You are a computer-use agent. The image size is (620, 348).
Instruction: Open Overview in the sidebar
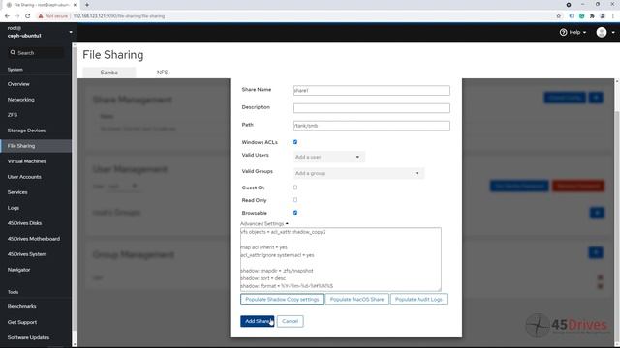pos(18,84)
